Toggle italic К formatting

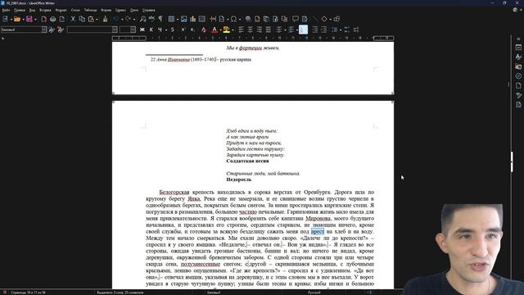[151, 29]
